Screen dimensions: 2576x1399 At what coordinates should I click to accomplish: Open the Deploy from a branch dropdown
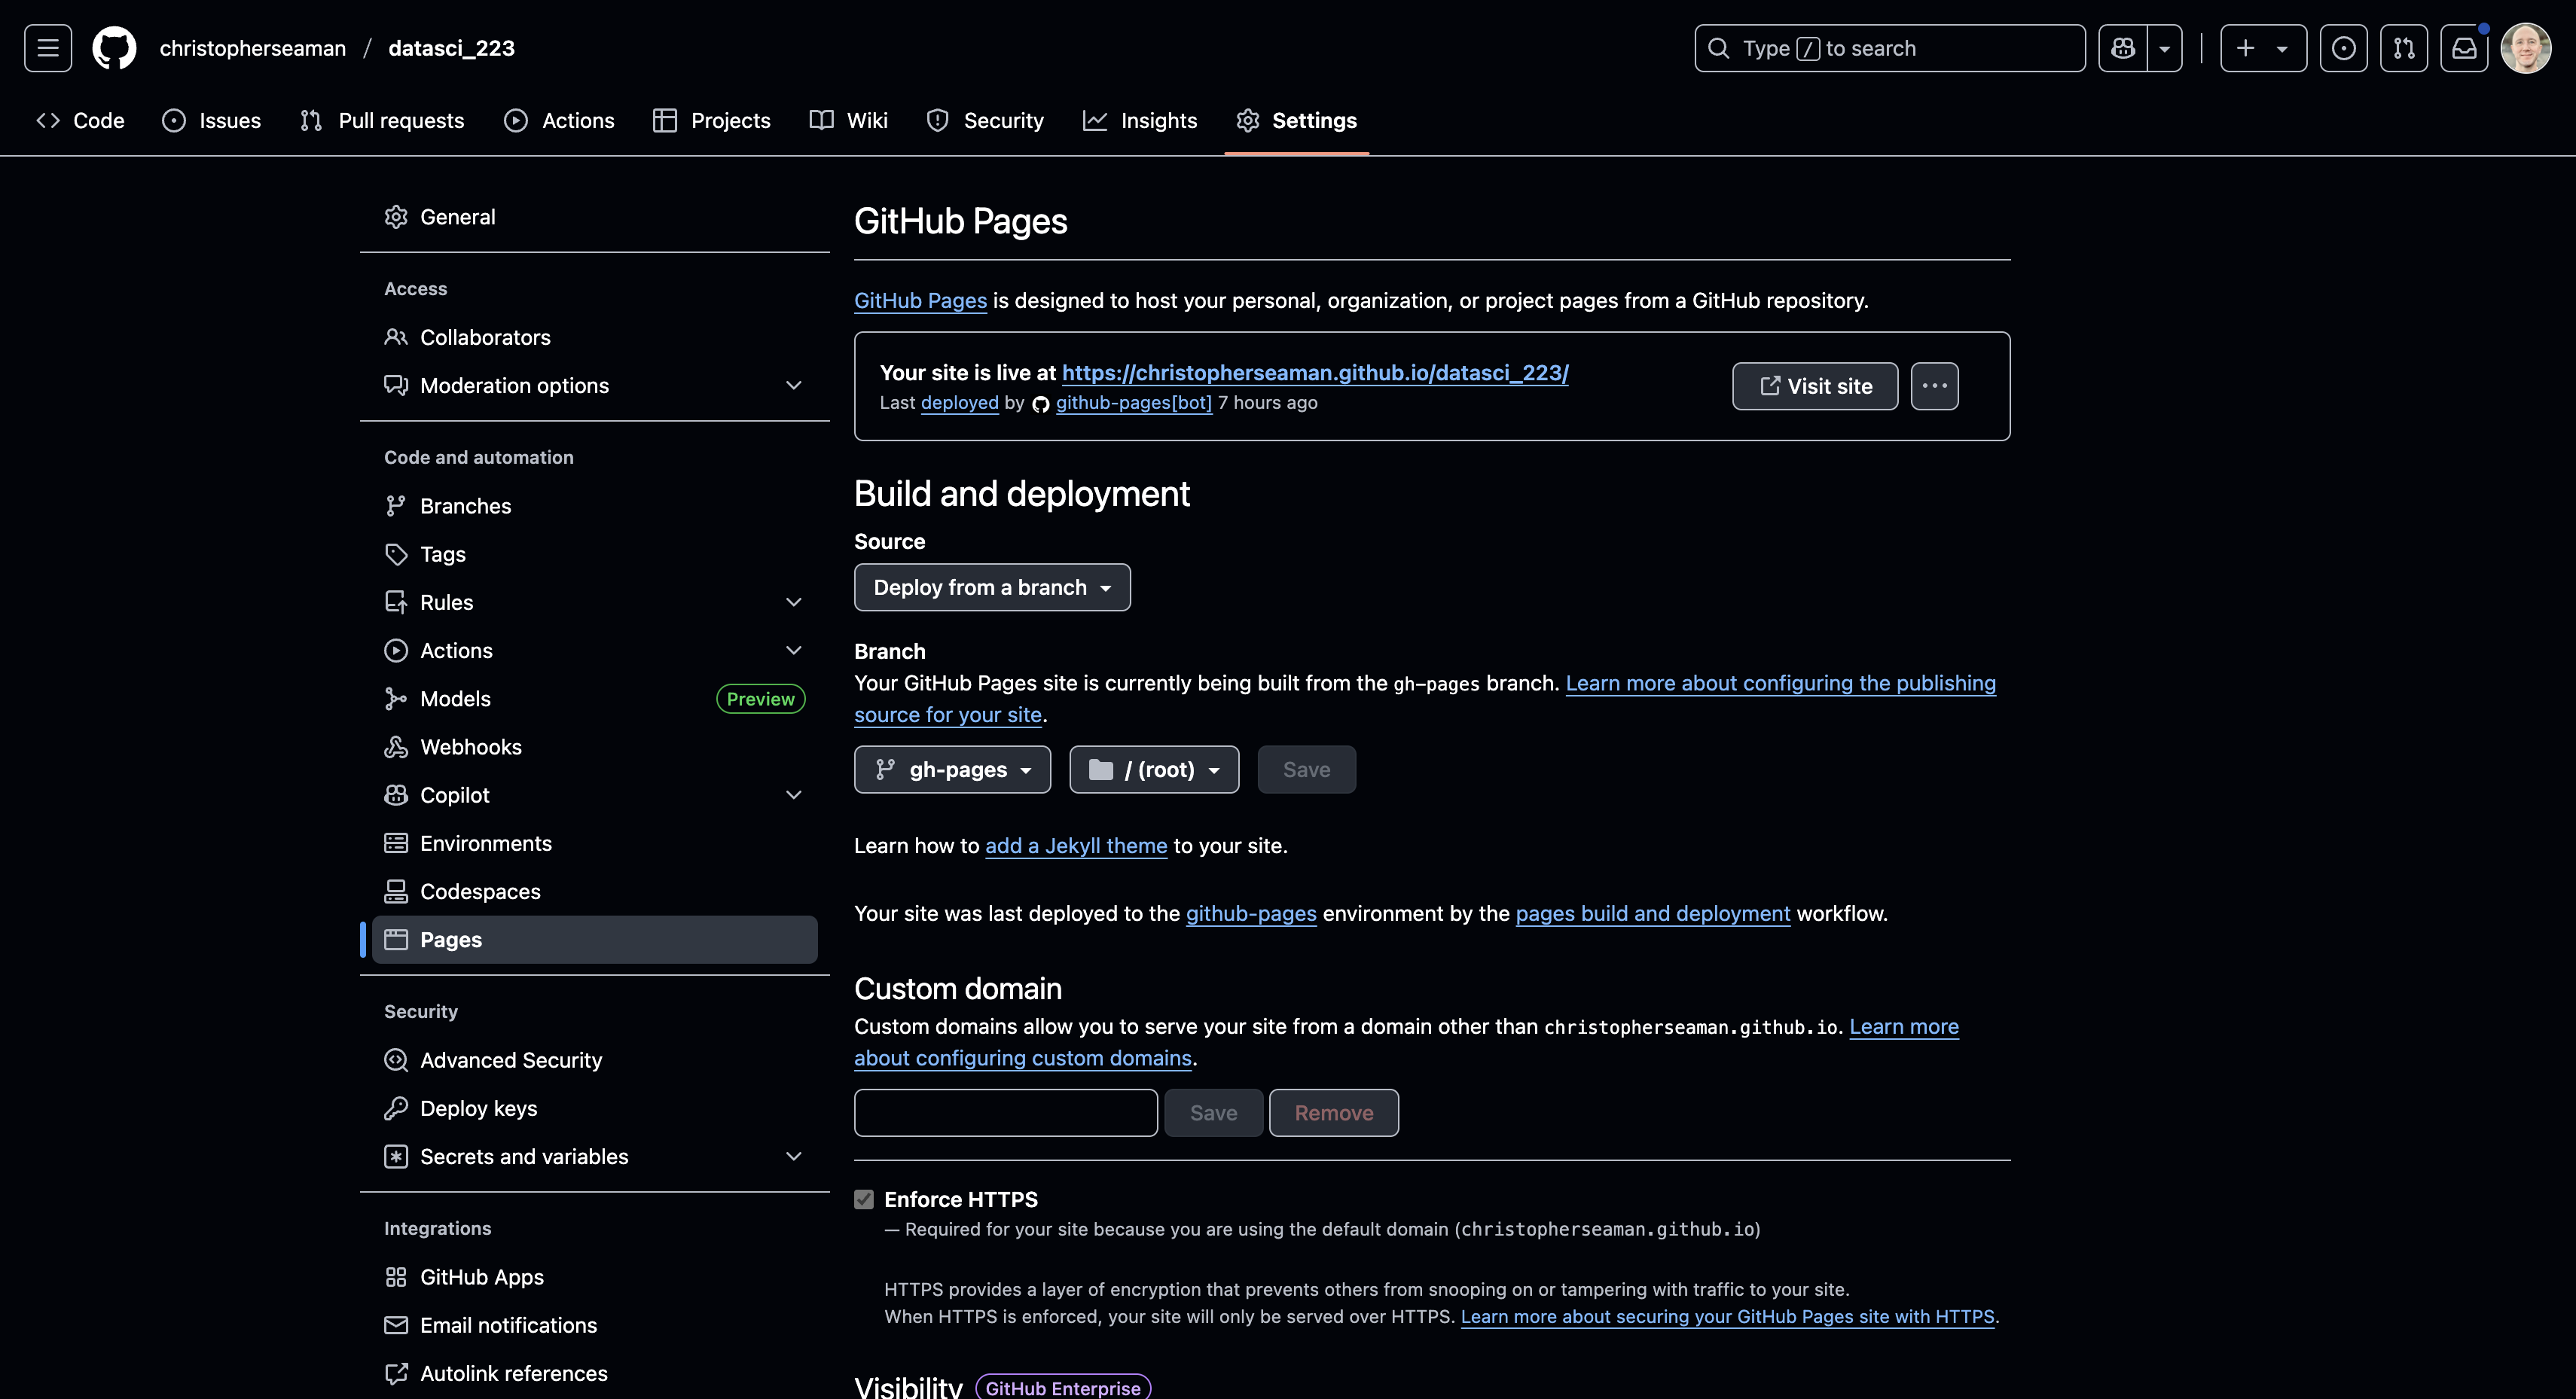[992, 587]
